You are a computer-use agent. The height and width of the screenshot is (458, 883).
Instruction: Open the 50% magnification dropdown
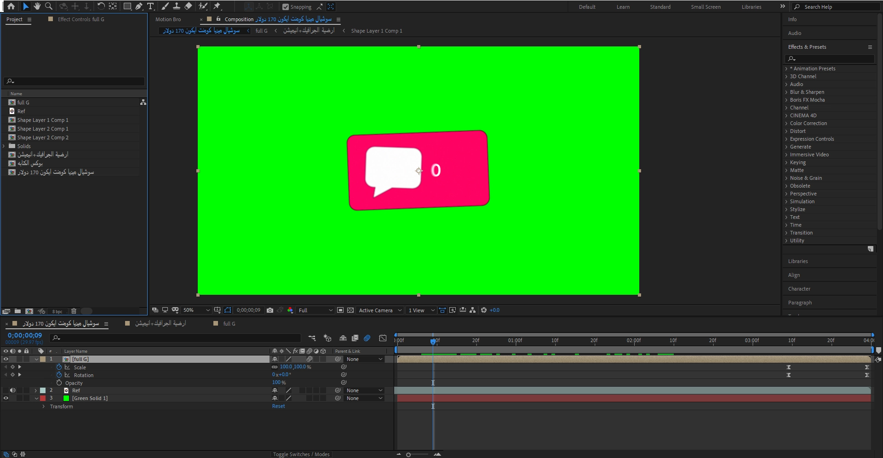click(x=196, y=310)
